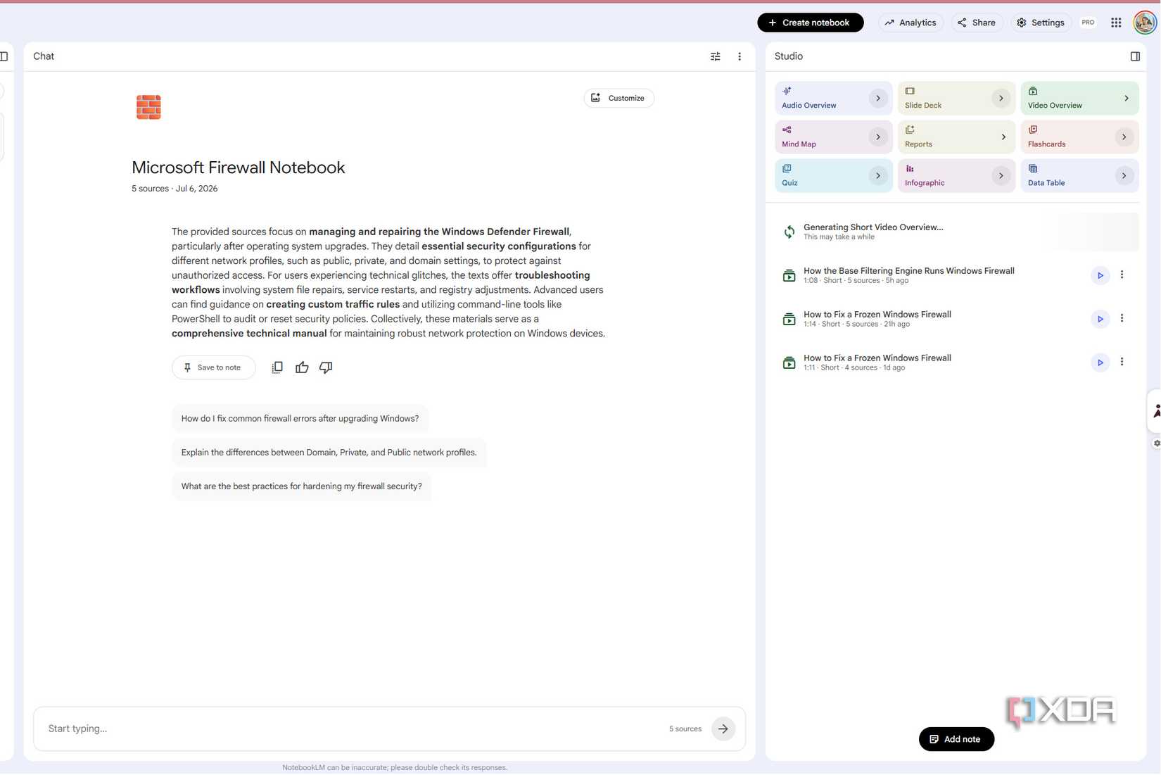The width and height of the screenshot is (1161, 775).
Task: Send the chat message arrow button
Action: [x=723, y=729]
